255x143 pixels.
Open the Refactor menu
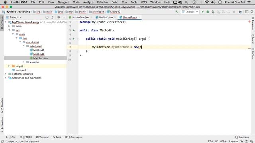tap(102, 2)
